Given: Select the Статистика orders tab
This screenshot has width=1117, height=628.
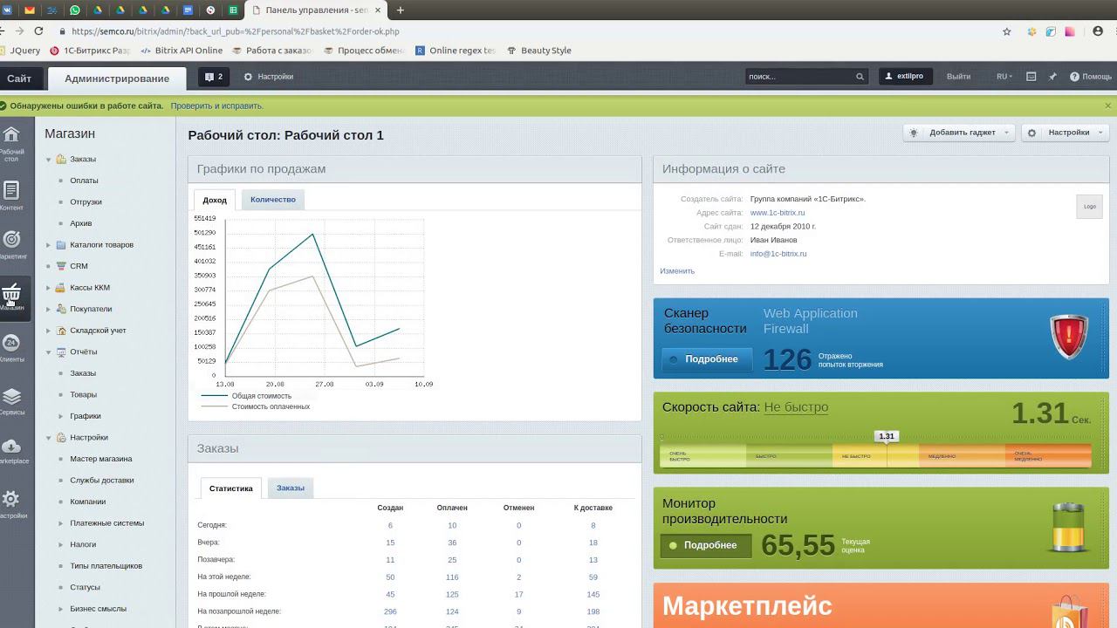Looking at the screenshot, I should click(x=231, y=488).
